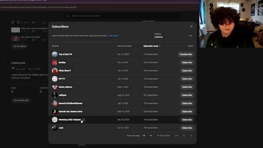Subscribe to Olivia Shea11

[187, 71]
